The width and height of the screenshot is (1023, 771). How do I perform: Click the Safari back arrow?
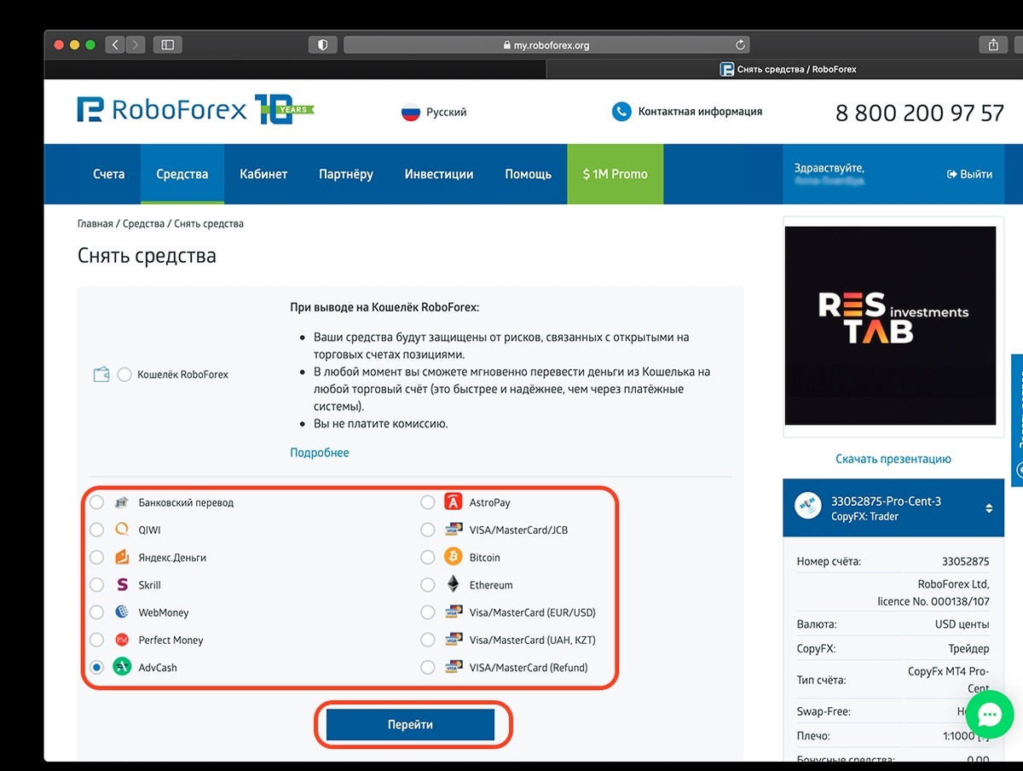point(115,44)
